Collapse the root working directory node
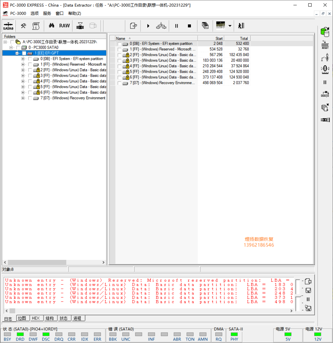Screen dimensions: 333x343 (5, 42)
